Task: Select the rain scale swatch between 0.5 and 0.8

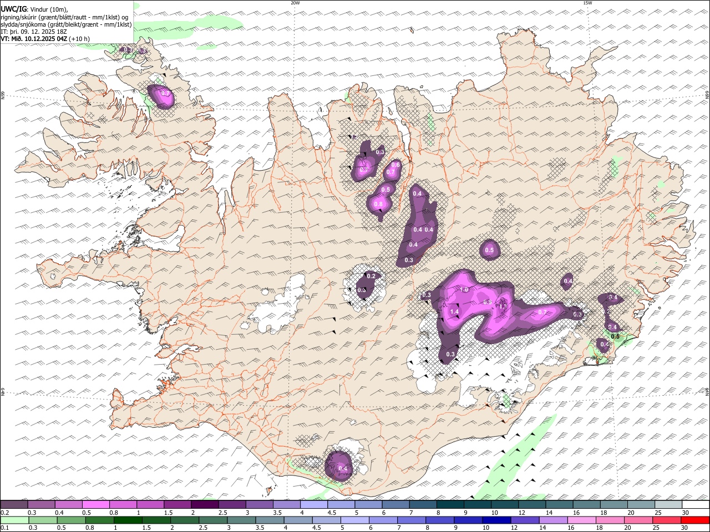Action: pyautogui.click(x=71, y=520)
